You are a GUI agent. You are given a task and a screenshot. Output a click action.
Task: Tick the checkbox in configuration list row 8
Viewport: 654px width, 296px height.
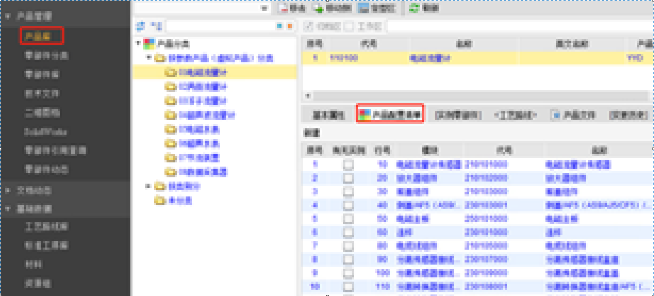pos(348,260)
